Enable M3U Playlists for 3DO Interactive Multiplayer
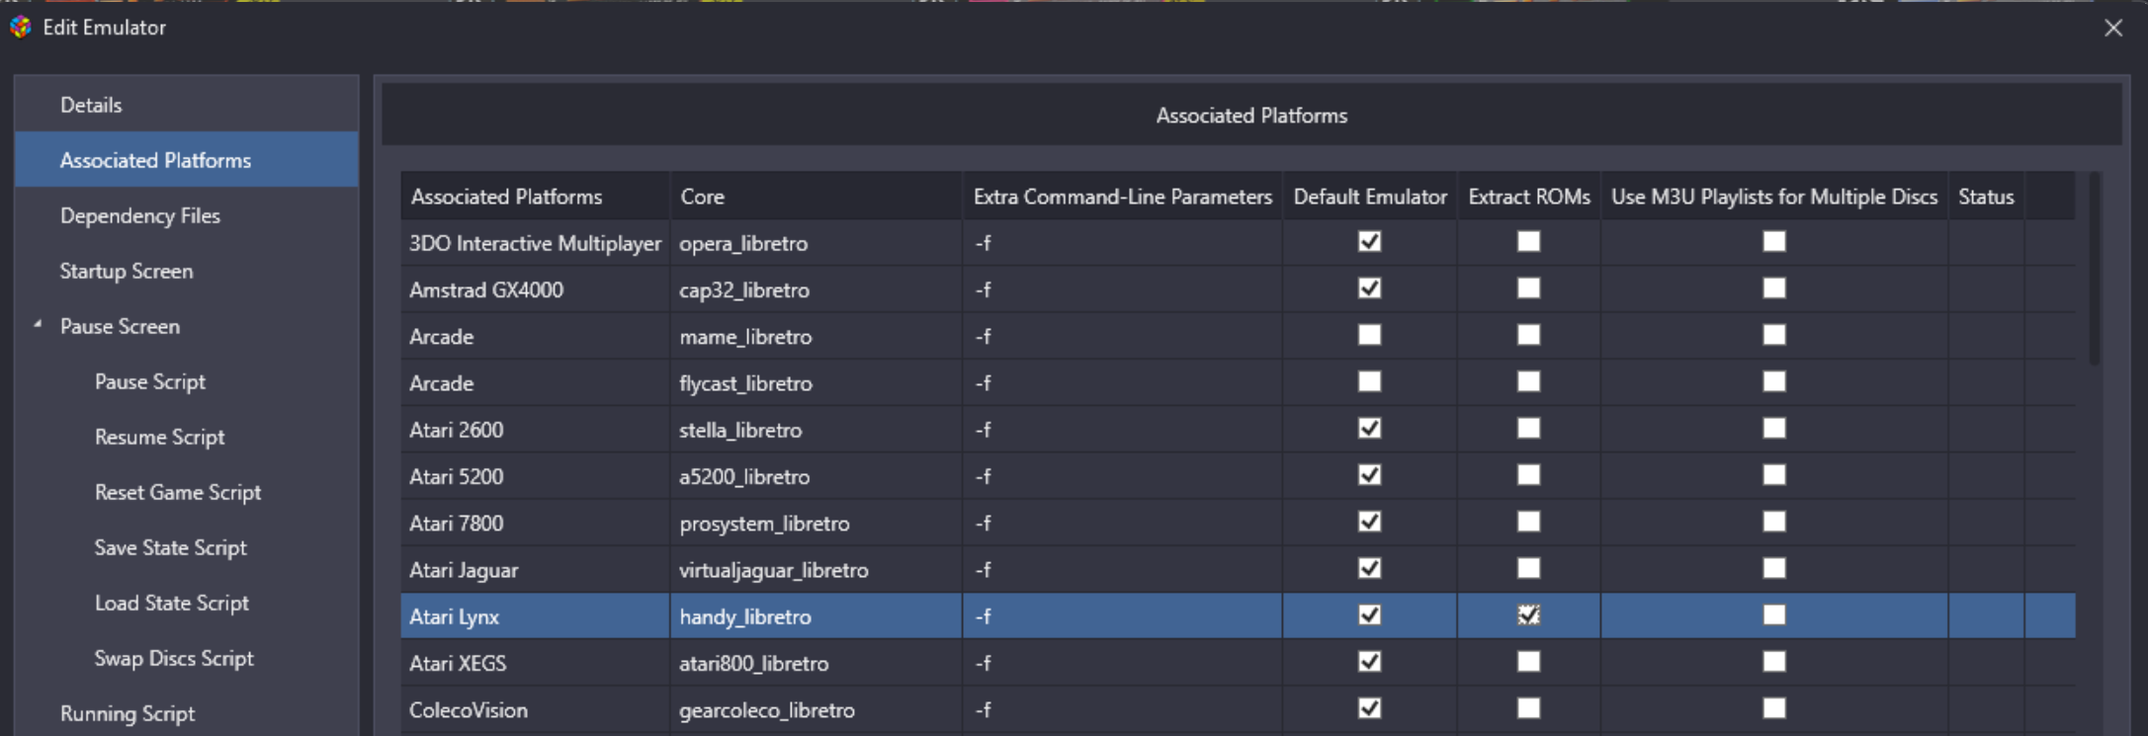 click(x=1774, y=241)
